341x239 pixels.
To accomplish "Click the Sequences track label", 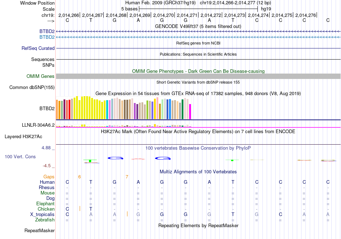I will click(x=43, y=59).
